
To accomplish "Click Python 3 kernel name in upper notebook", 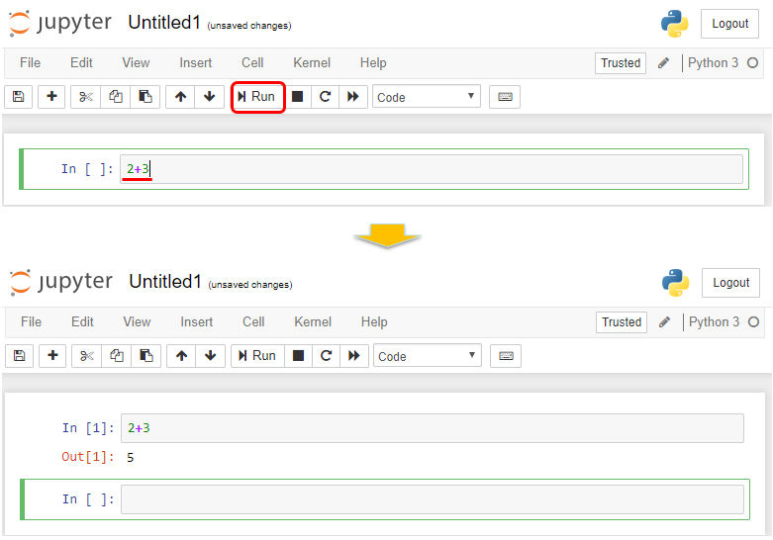I will tap(713, 62).
